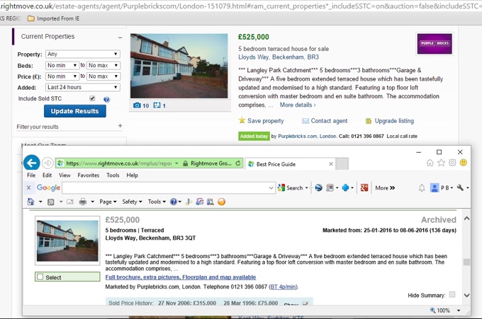Click the Purple Bricks agent logo
Image resolution: width=482 pixels, height=319 pixels.
point(435,44)
